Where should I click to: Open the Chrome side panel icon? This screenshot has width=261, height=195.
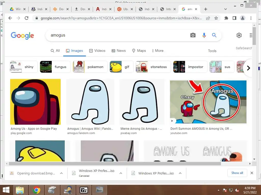234,18
